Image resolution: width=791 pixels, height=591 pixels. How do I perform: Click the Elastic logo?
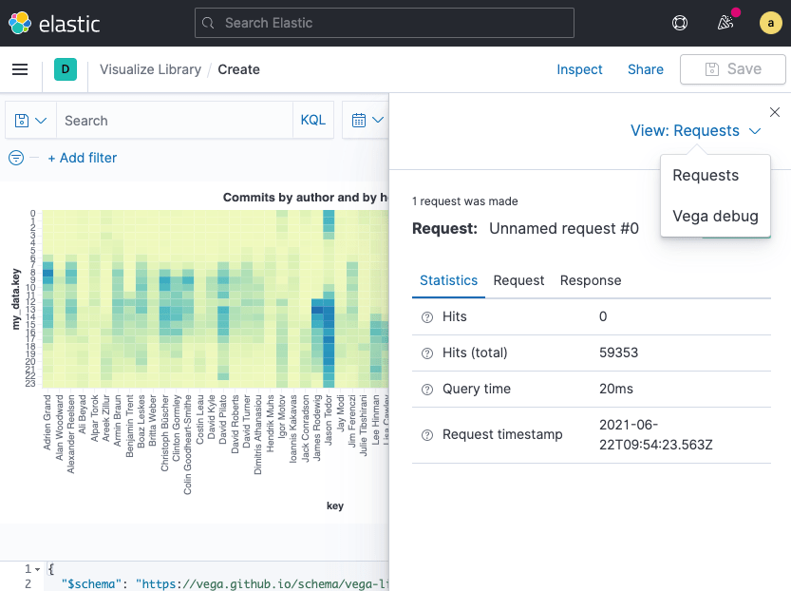[x=55, y=23]
